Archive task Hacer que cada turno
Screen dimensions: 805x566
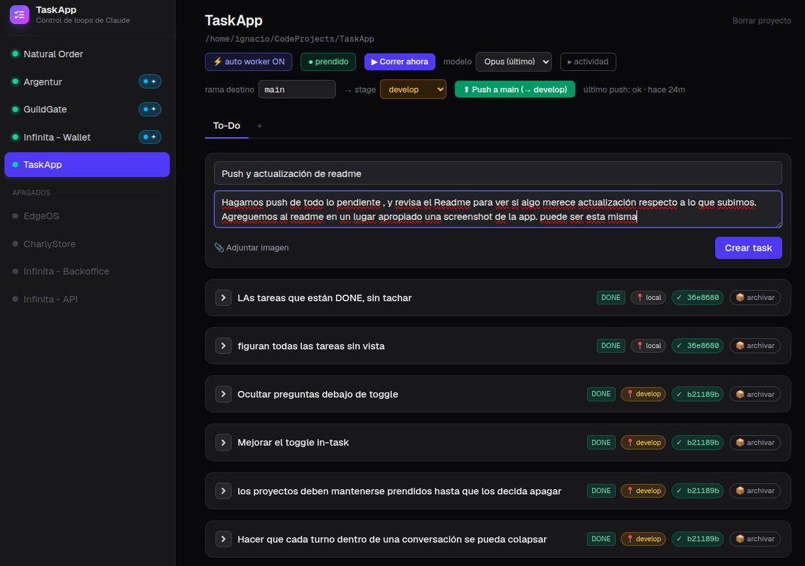point(755,539)
